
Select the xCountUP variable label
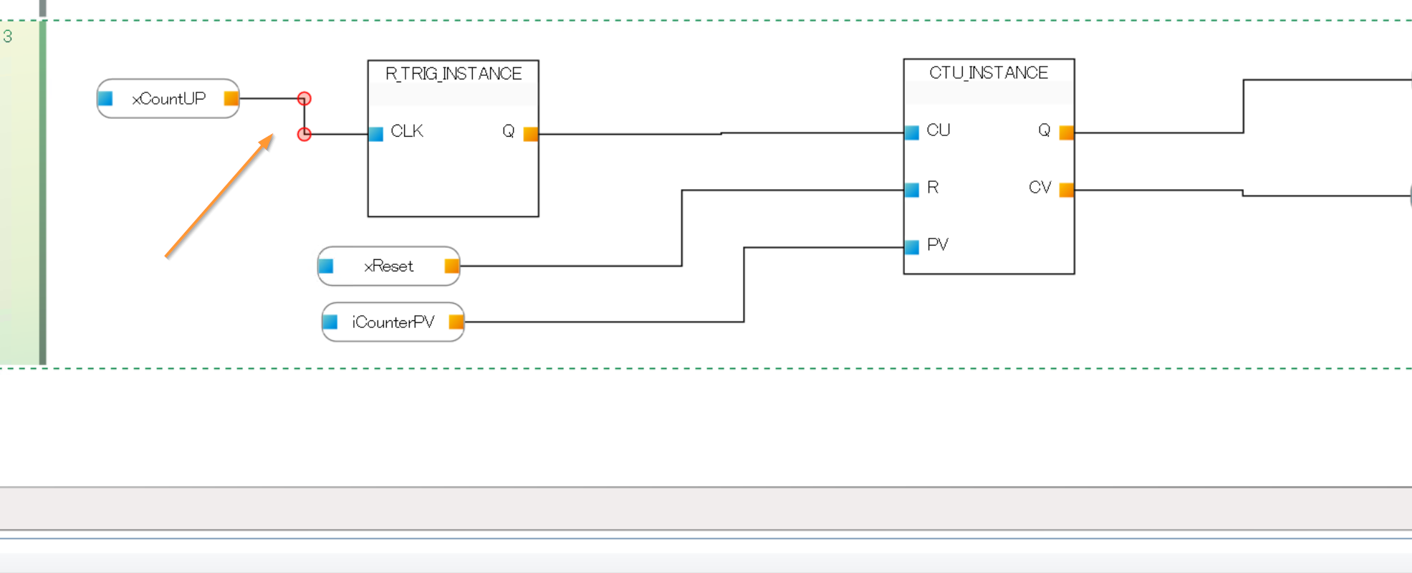tap(168, 99)
